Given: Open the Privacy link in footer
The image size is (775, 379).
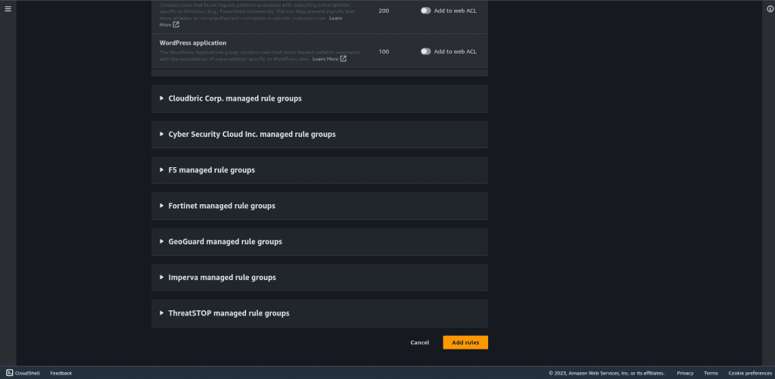Looking at the screenshot, I should click(x=685, y=373).
